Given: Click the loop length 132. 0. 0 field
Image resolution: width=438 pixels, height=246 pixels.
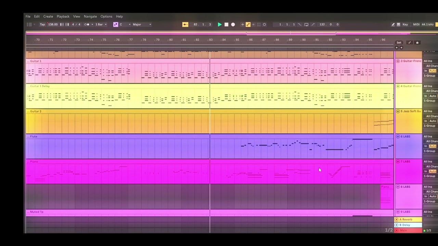Looking at the screenshot, I should (x=329, y=25).
